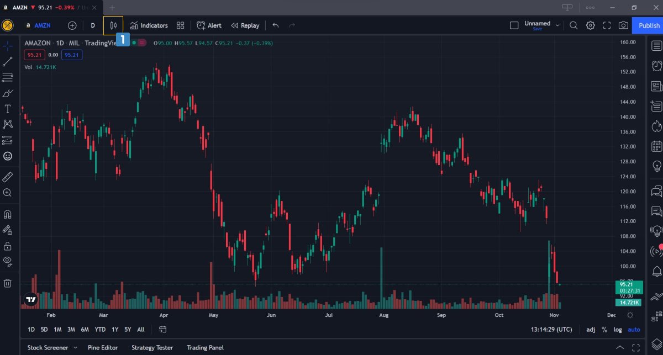
Task: Create a new Alert
Action: pyautogui.click(x=209, y=25)
